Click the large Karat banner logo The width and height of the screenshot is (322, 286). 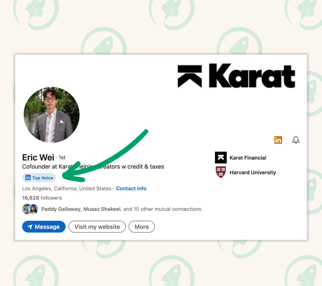[x=236, y=76]
